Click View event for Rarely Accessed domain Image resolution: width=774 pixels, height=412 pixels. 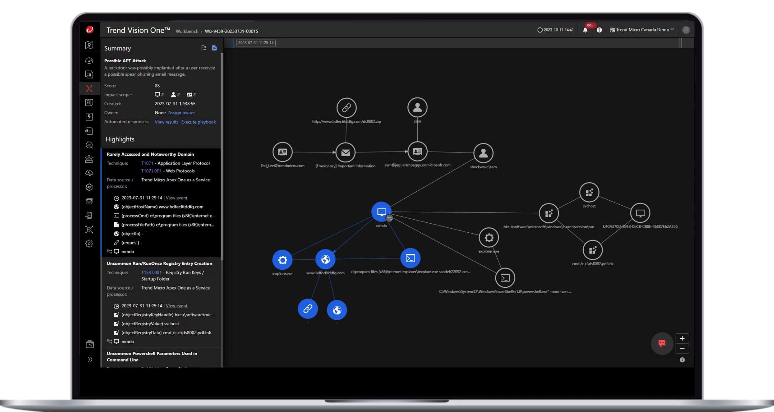tap(177, 198)
